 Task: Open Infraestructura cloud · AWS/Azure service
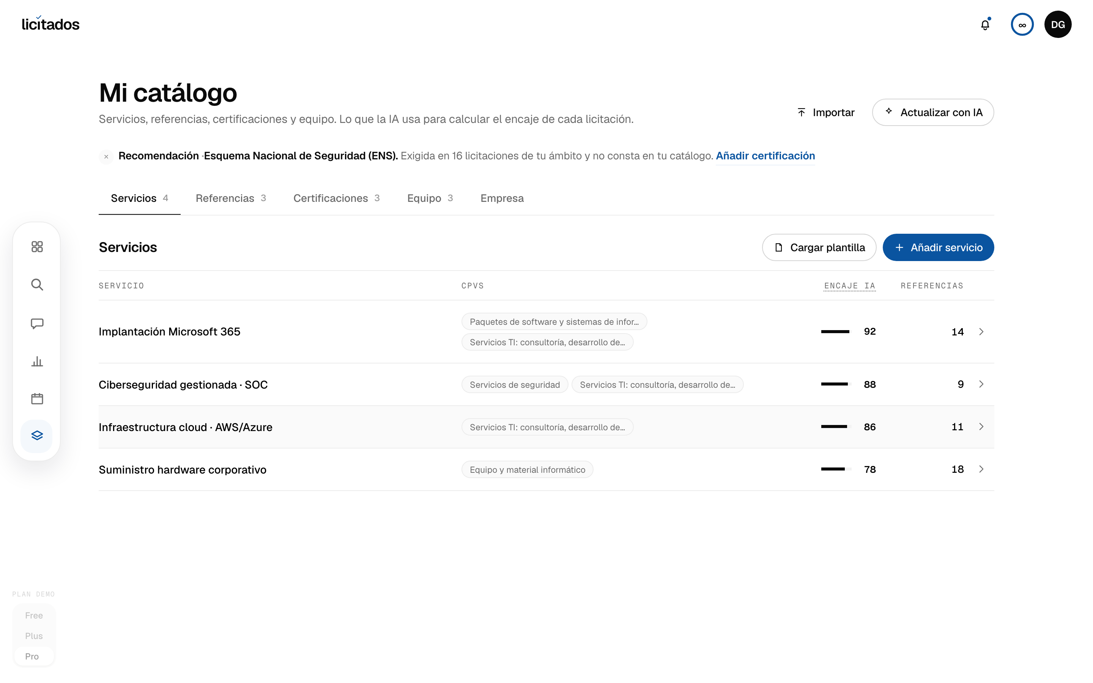186,427
